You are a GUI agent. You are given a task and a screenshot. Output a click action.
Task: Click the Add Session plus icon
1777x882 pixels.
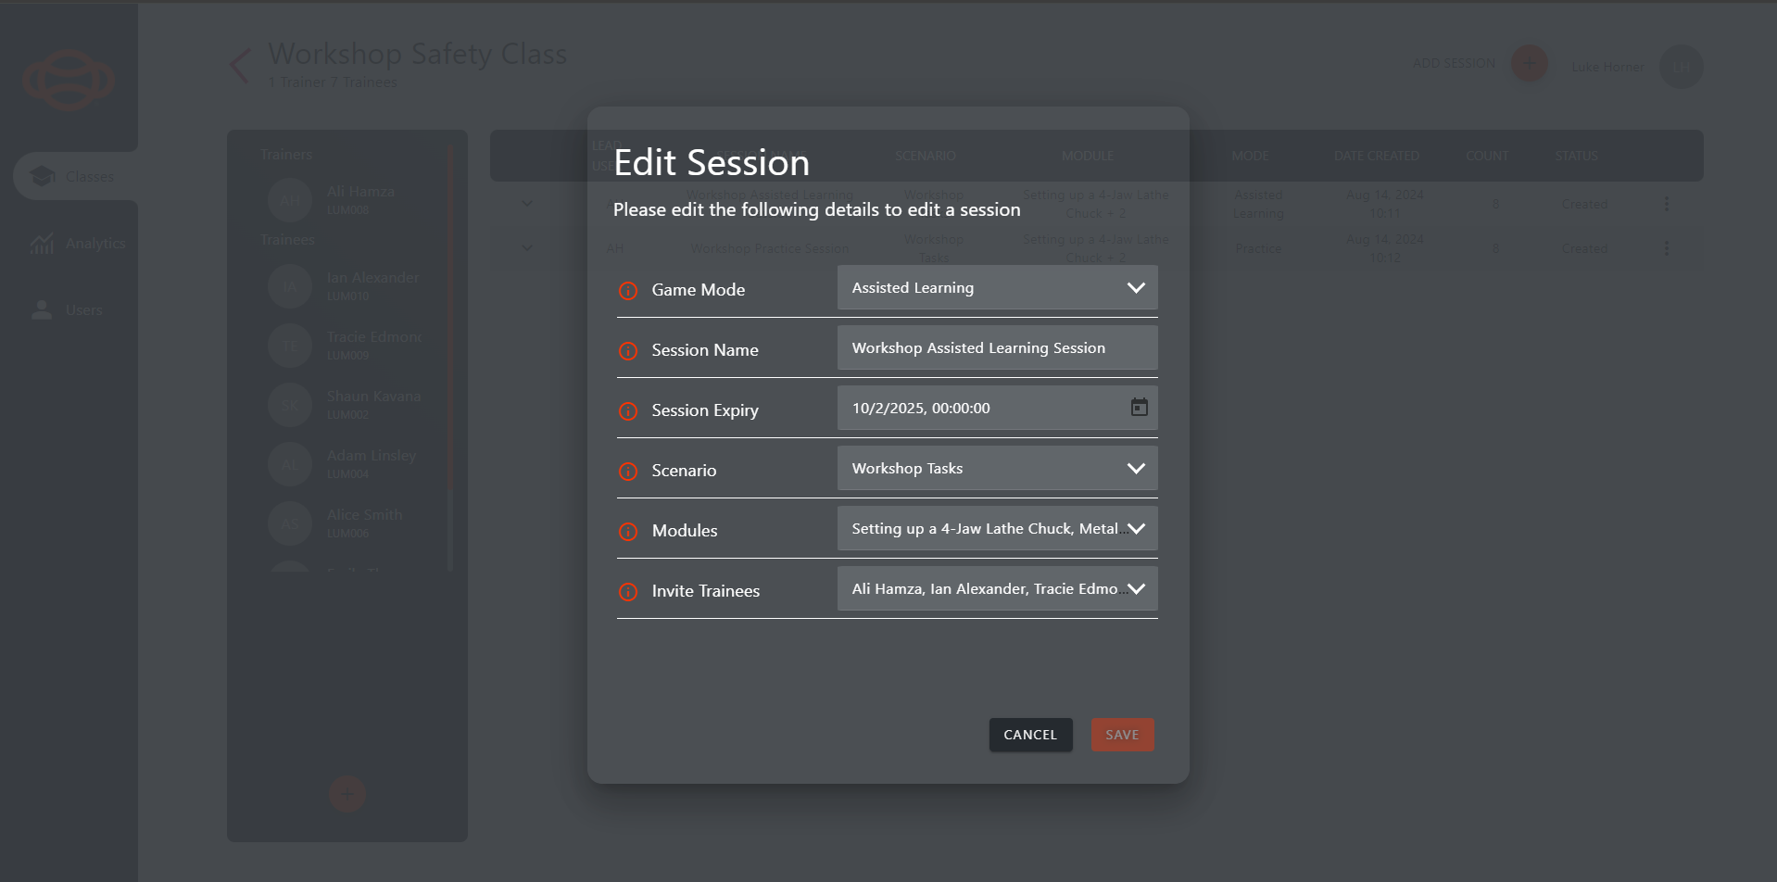click(1529, 63)
